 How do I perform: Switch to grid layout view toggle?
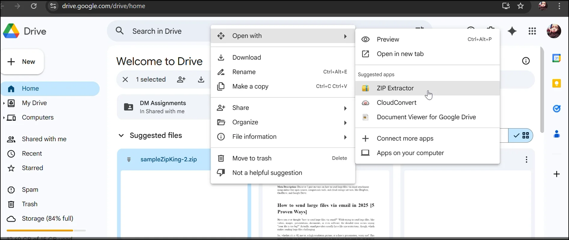pyautogui.click(x=521, y=135)
